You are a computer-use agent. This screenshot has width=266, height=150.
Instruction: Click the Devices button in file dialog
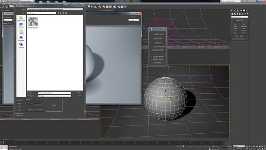(19, 100)
